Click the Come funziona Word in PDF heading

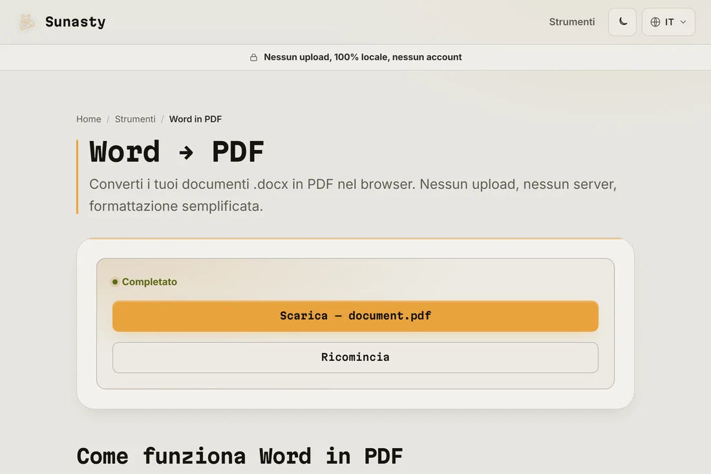pos(239,456)
